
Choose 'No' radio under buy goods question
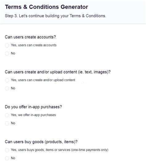click(x=7, y=158)
